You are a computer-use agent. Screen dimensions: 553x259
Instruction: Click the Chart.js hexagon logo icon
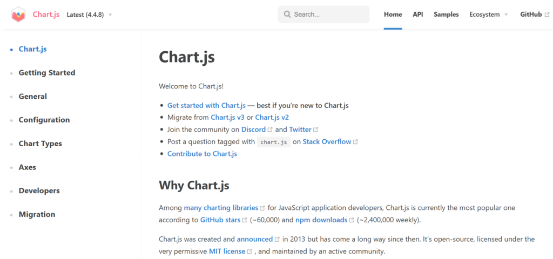tap(18, 15)
